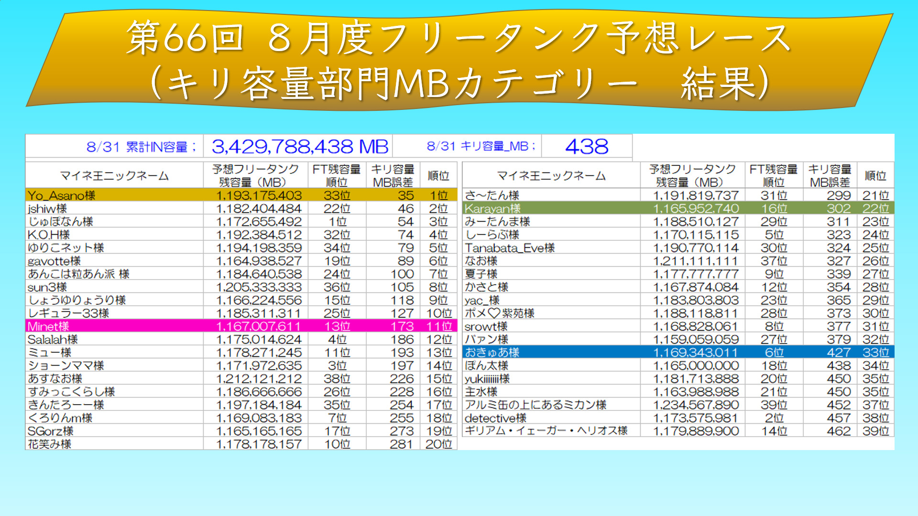Click the right table 順位 column header
This screenshot has width=918, height=516.
(875, 176)
